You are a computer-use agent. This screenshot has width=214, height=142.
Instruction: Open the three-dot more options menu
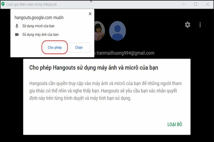point(200,25)
